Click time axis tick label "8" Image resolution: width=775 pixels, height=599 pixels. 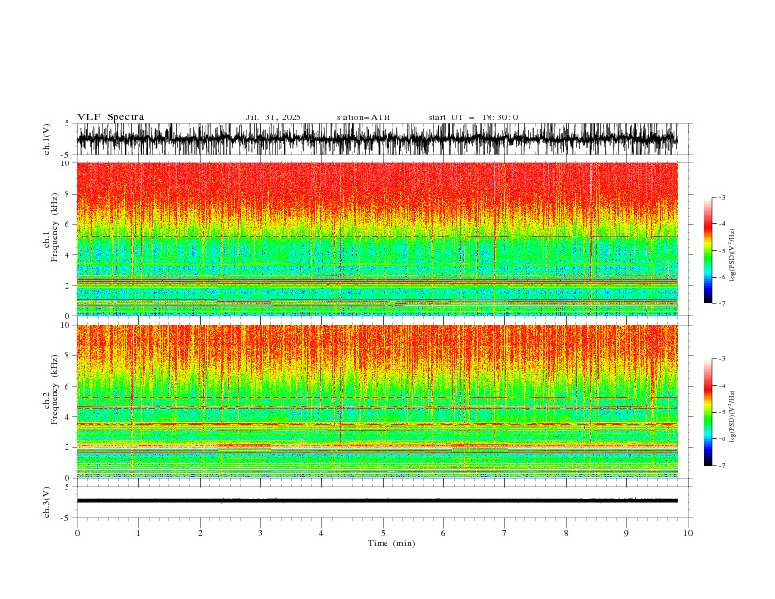pos(566,533)
